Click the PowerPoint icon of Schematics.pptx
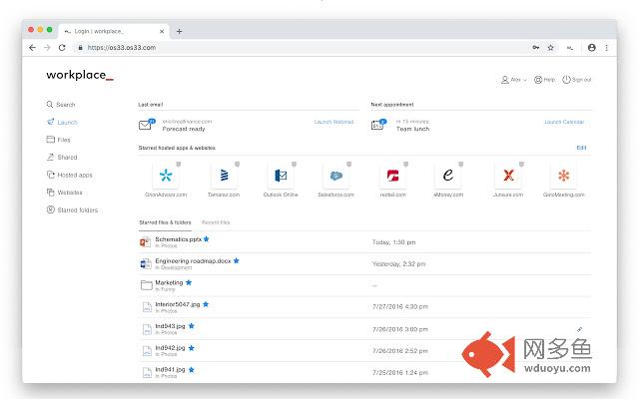 pos(146,242)
